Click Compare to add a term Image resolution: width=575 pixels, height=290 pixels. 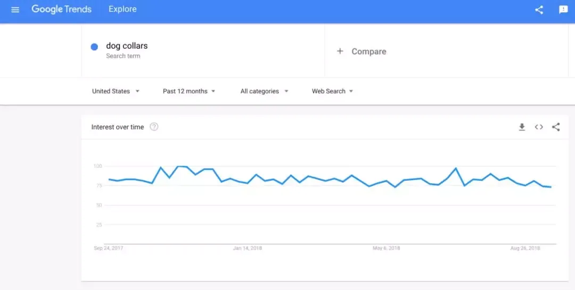coord(368,52)
